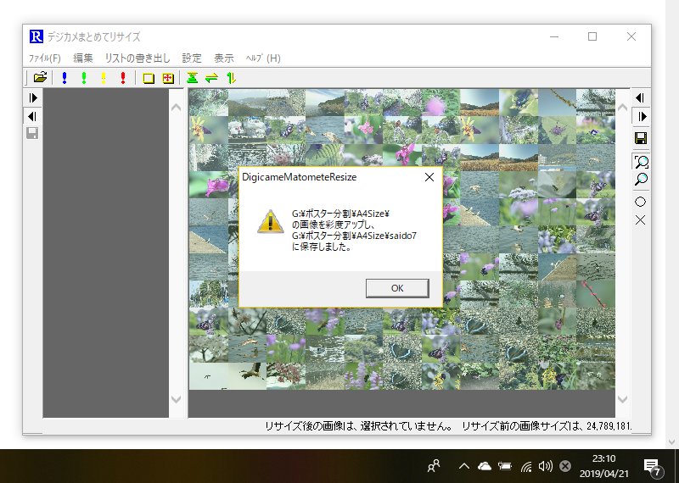Open the 表示 menu
This screenshot has width=679, height=483.
tap(224, 58)
